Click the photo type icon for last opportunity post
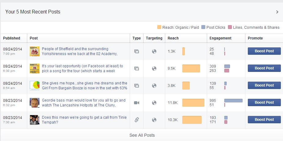This screenshot has height=141, width=283. pos(136,69)
